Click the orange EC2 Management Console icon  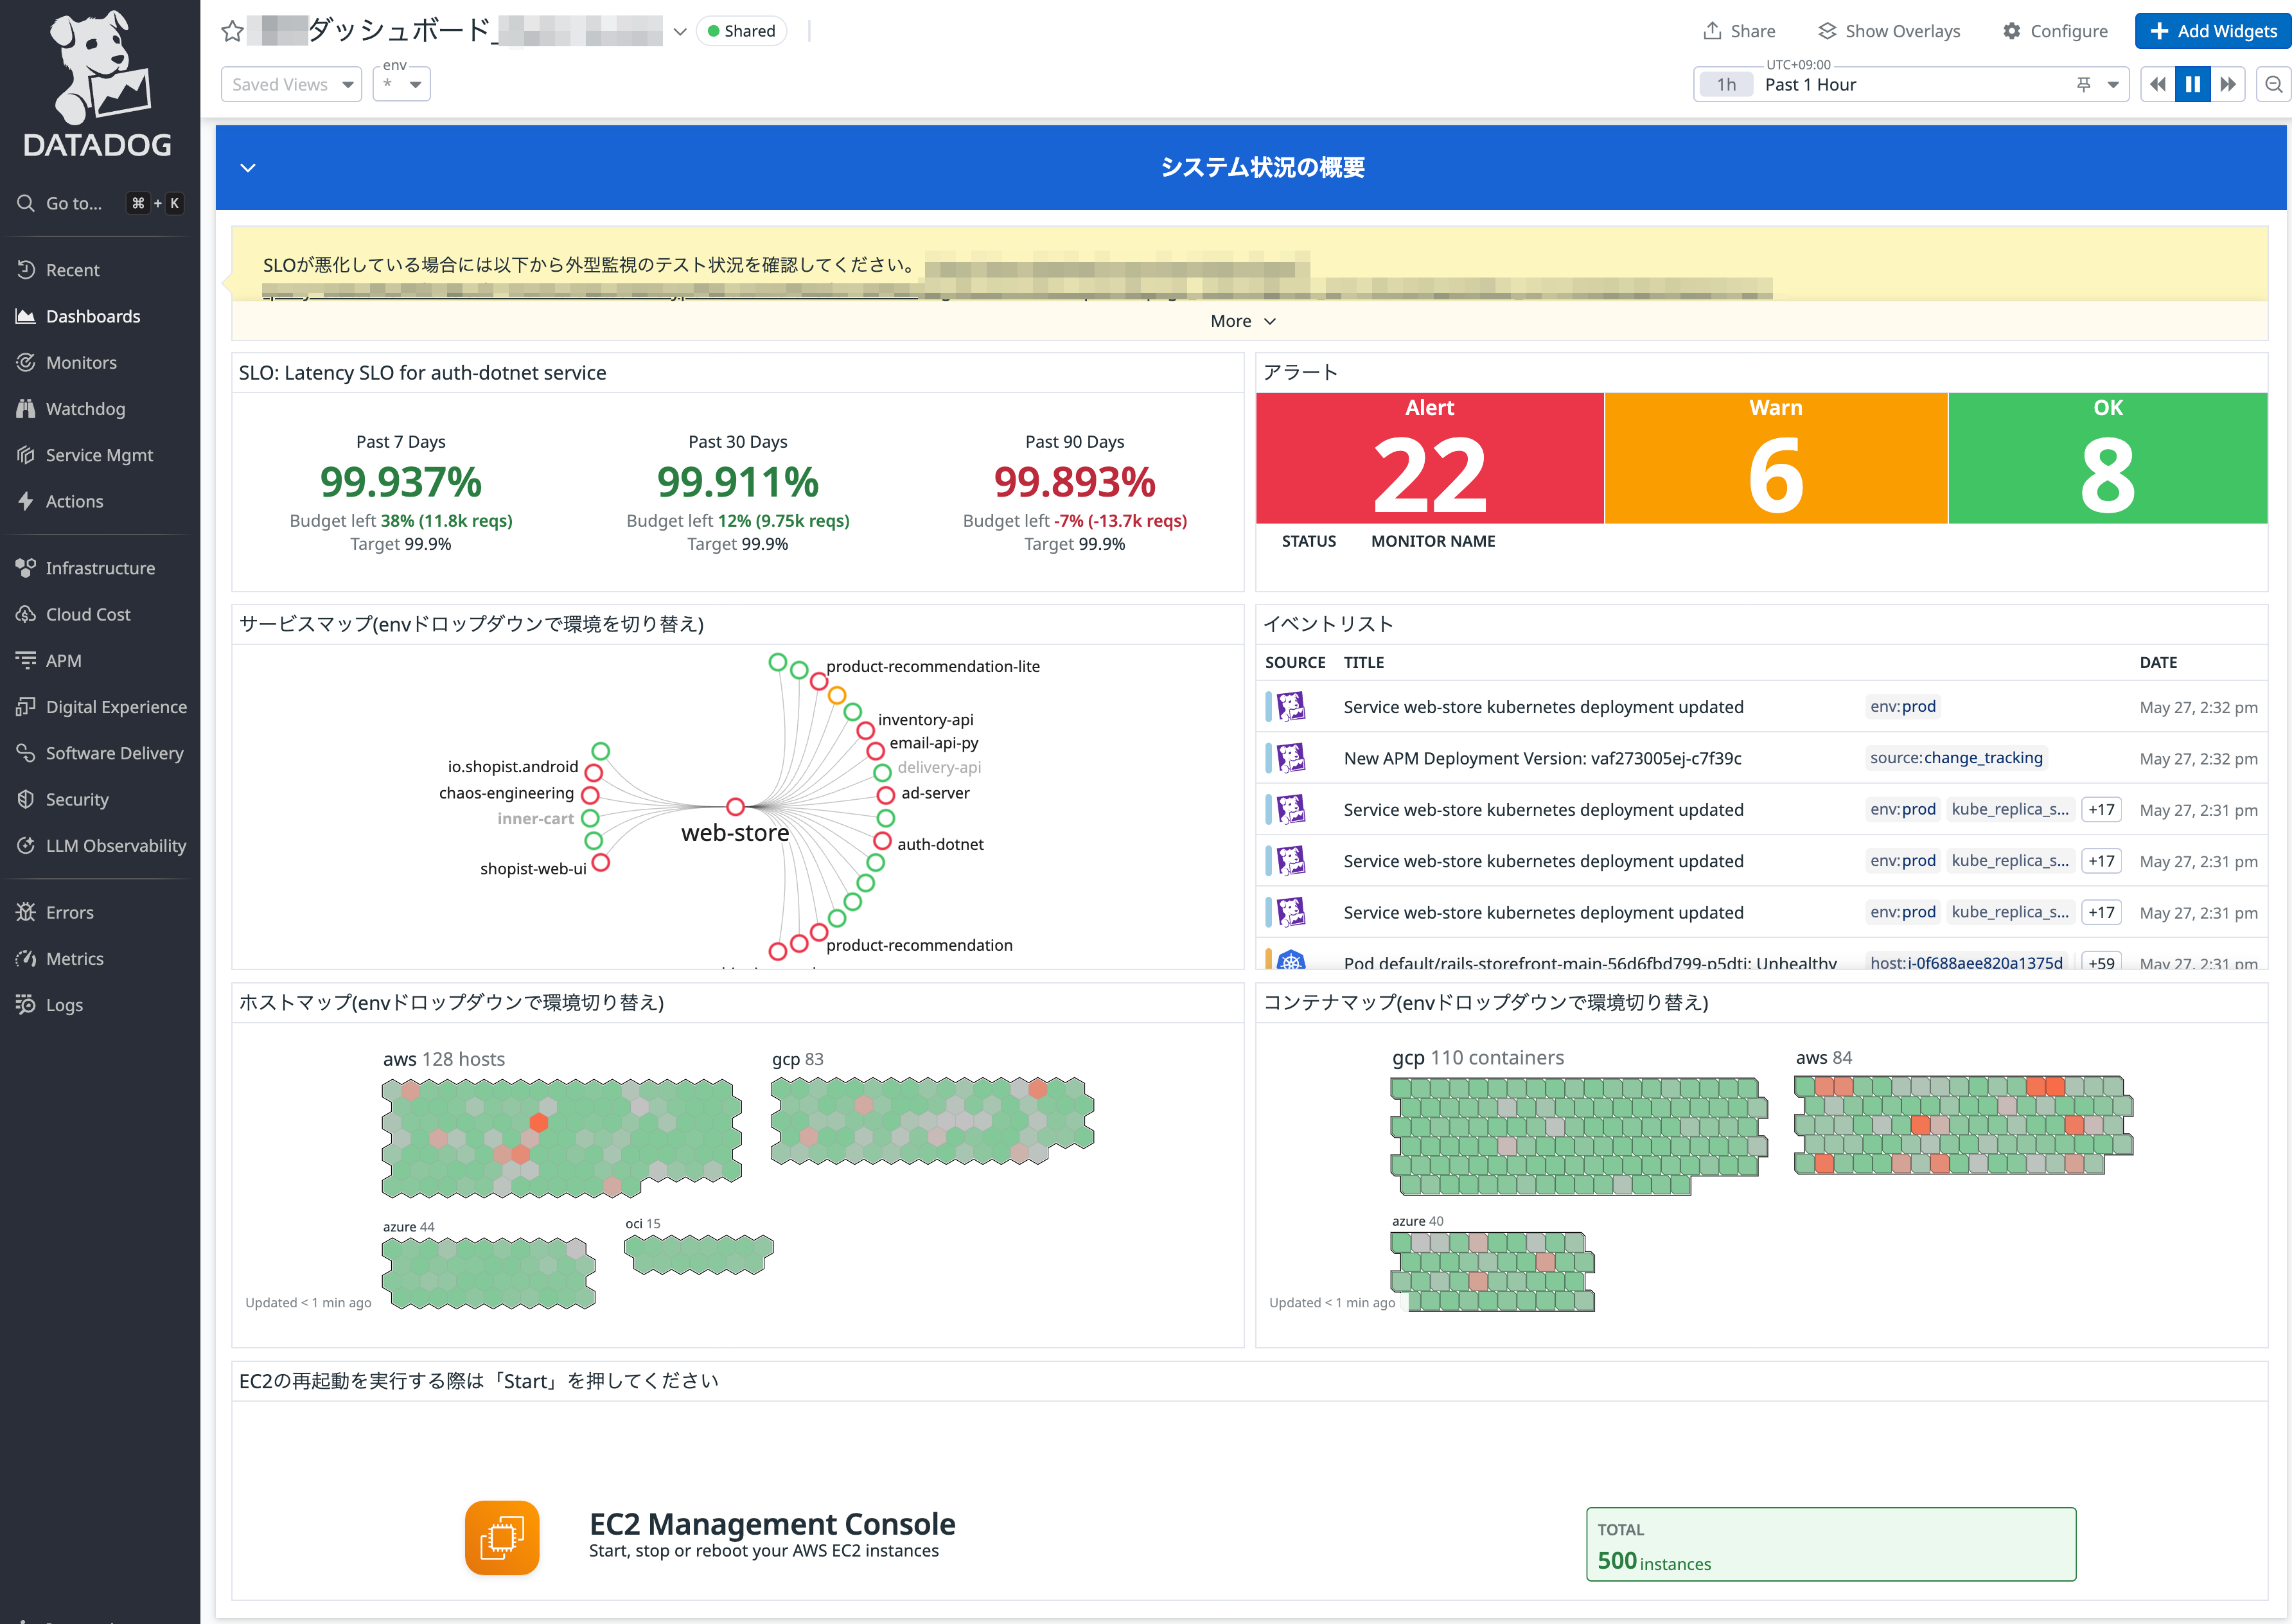click(502, 1537)
